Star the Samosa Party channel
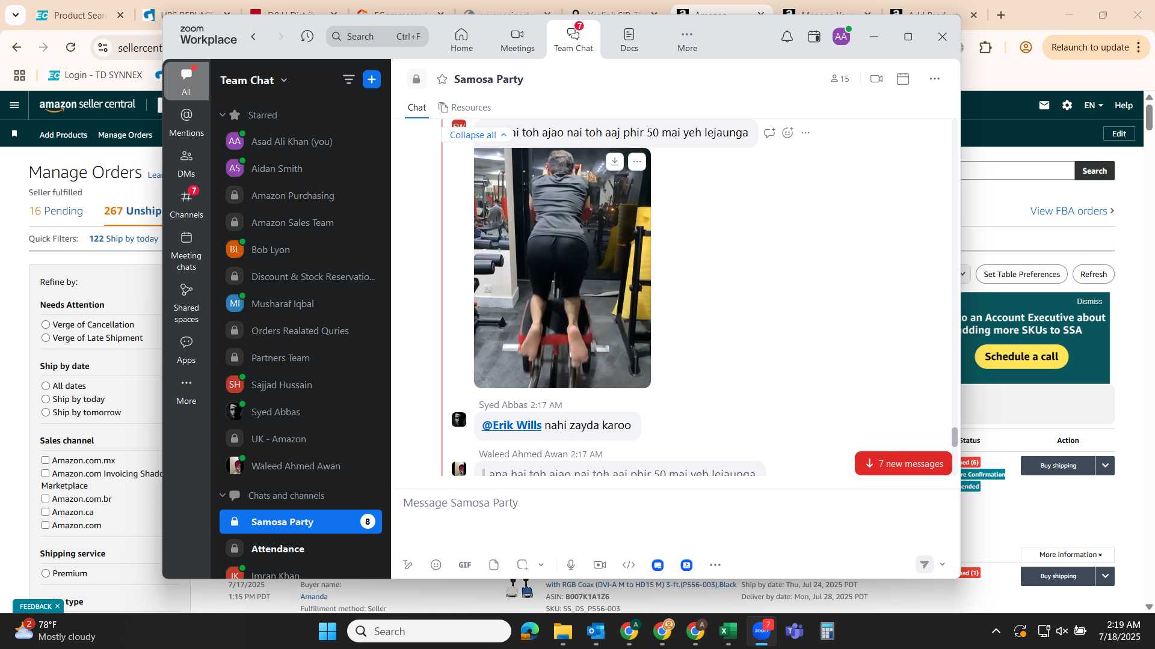Screen dimensions: 1155x649 click(x=442, y=79)
